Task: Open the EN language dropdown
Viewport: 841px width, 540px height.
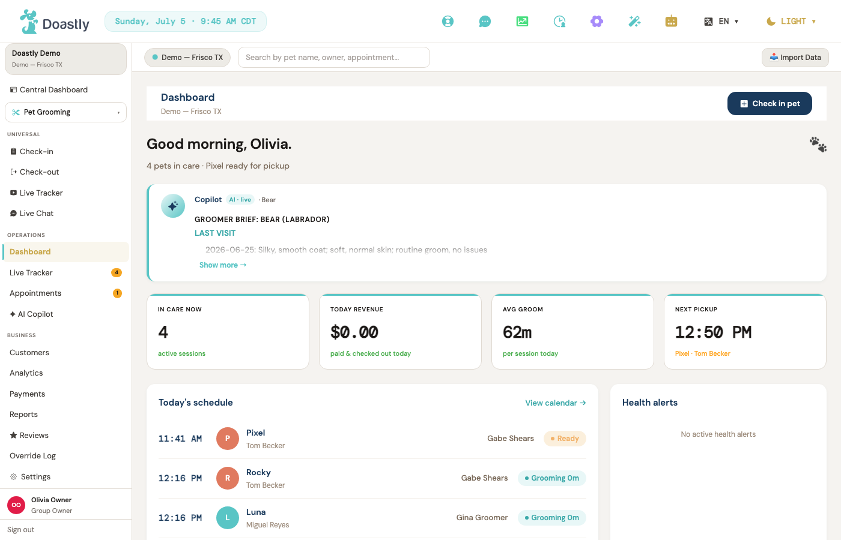Action: tap(721, 22)
